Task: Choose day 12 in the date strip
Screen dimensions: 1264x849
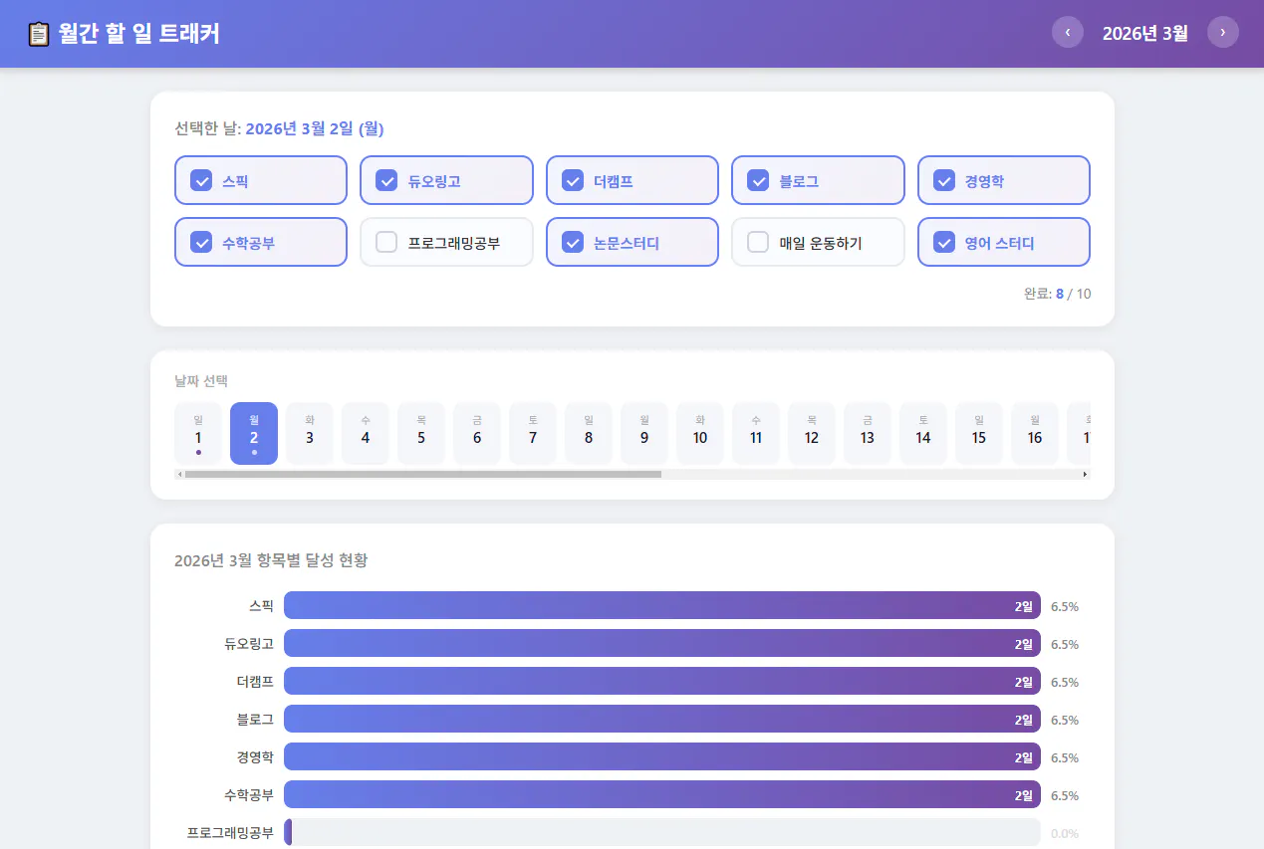Action: [812, 434]
